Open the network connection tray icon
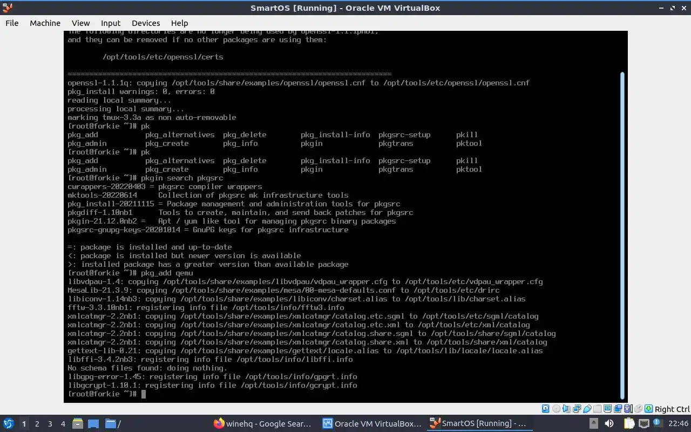The width and height of the screenshot is (691, 432). [x=644, y=423]
